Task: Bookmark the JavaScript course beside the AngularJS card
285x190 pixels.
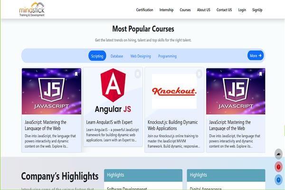Action: coord(76,74)
